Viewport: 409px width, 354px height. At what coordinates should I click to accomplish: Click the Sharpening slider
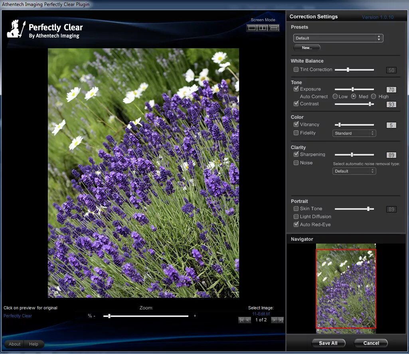354,155
